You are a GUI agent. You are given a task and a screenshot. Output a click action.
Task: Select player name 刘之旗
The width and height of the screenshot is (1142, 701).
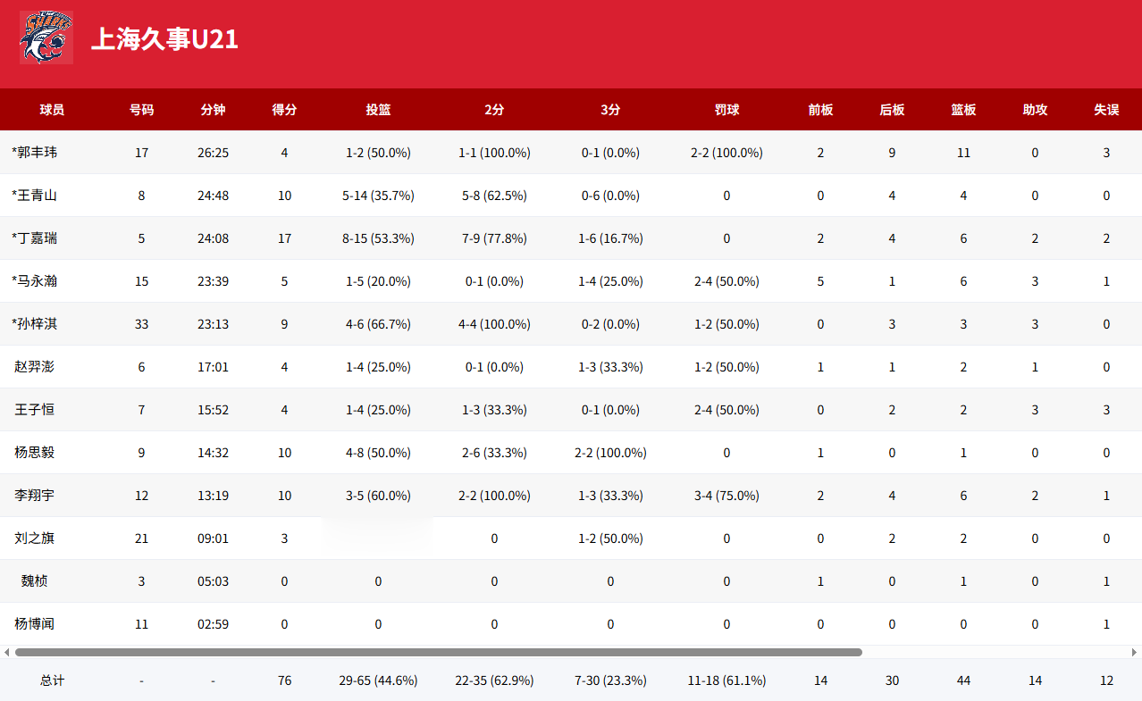pyautogui.click(x=34, y=538)
